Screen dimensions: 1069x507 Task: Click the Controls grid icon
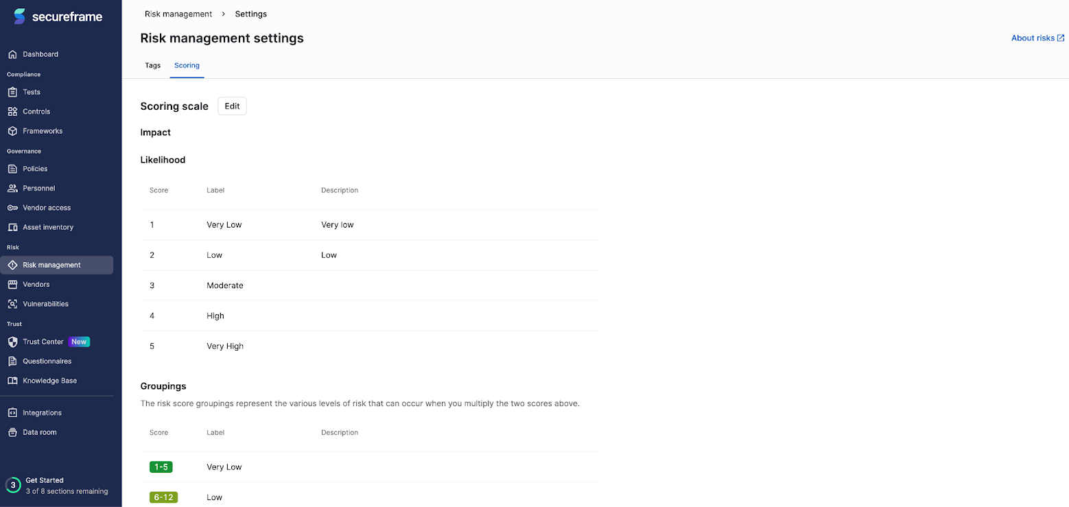[12, 111]
